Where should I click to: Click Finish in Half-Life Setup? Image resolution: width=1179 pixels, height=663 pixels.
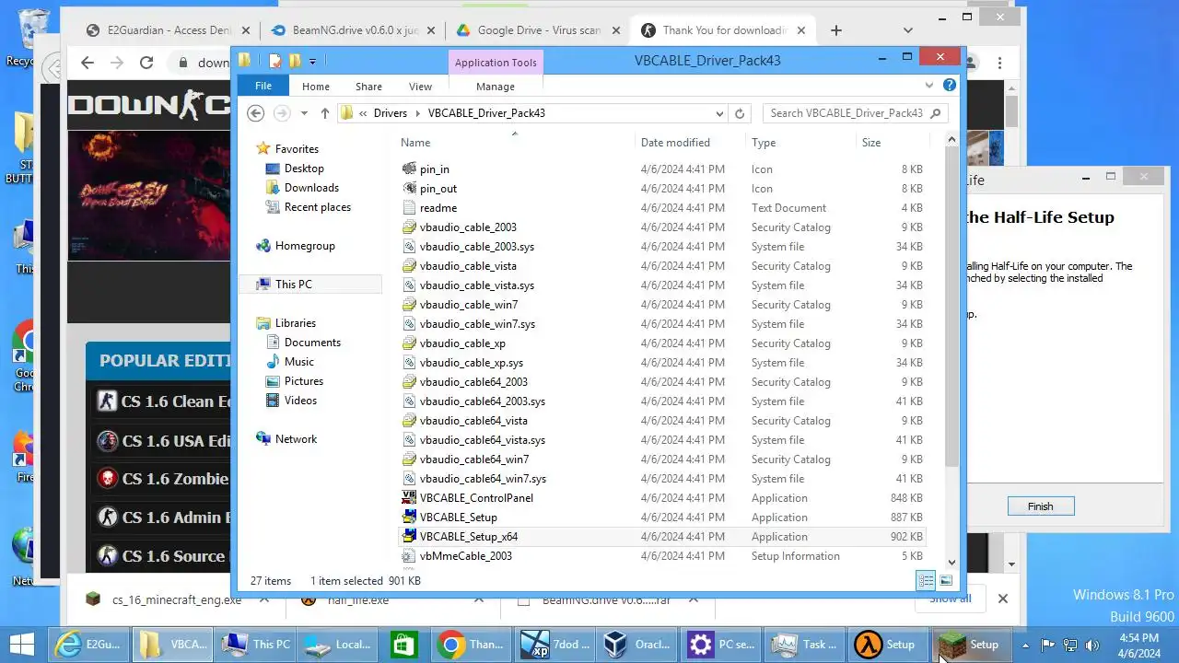point(1040,506)
